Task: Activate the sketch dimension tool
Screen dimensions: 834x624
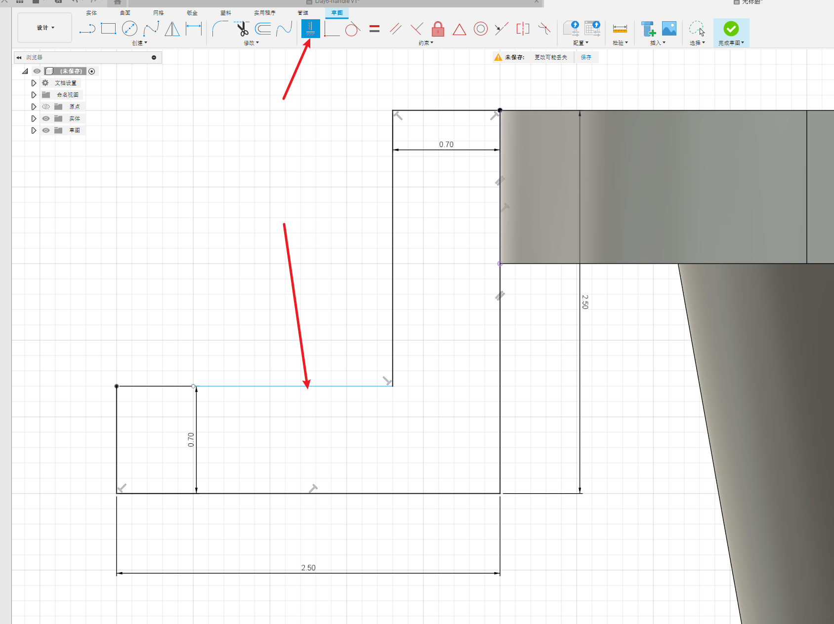Action: point(194,29)
